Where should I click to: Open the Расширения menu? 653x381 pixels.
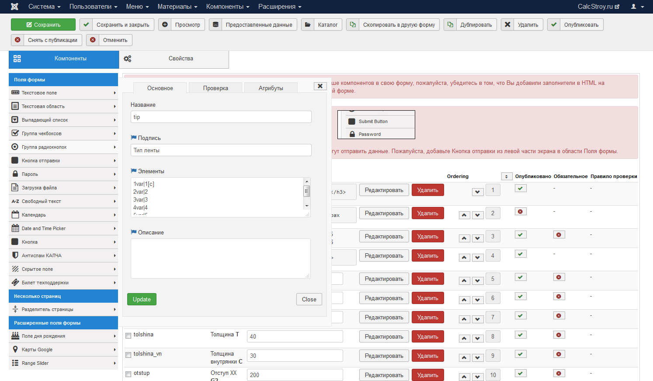(x=280, y=7)
